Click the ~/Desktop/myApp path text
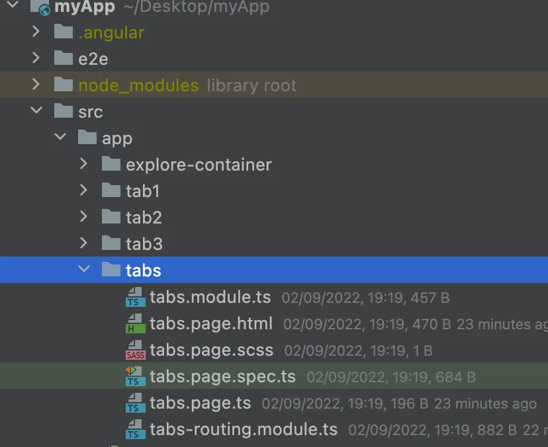Viewport: 548px width, 447px height. (197, 7)
